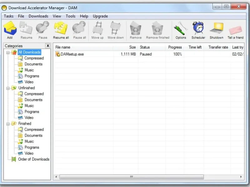Click the Resume all toolbar icon

61,28
